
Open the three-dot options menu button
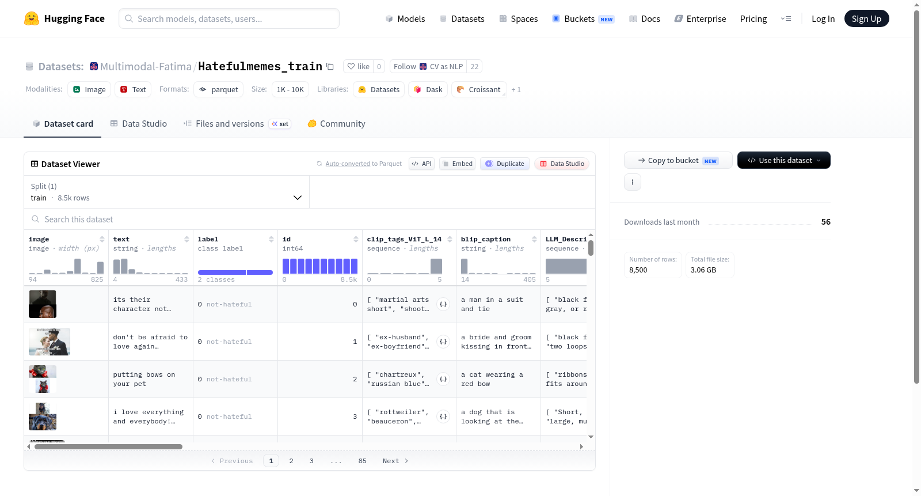point(633,182)
